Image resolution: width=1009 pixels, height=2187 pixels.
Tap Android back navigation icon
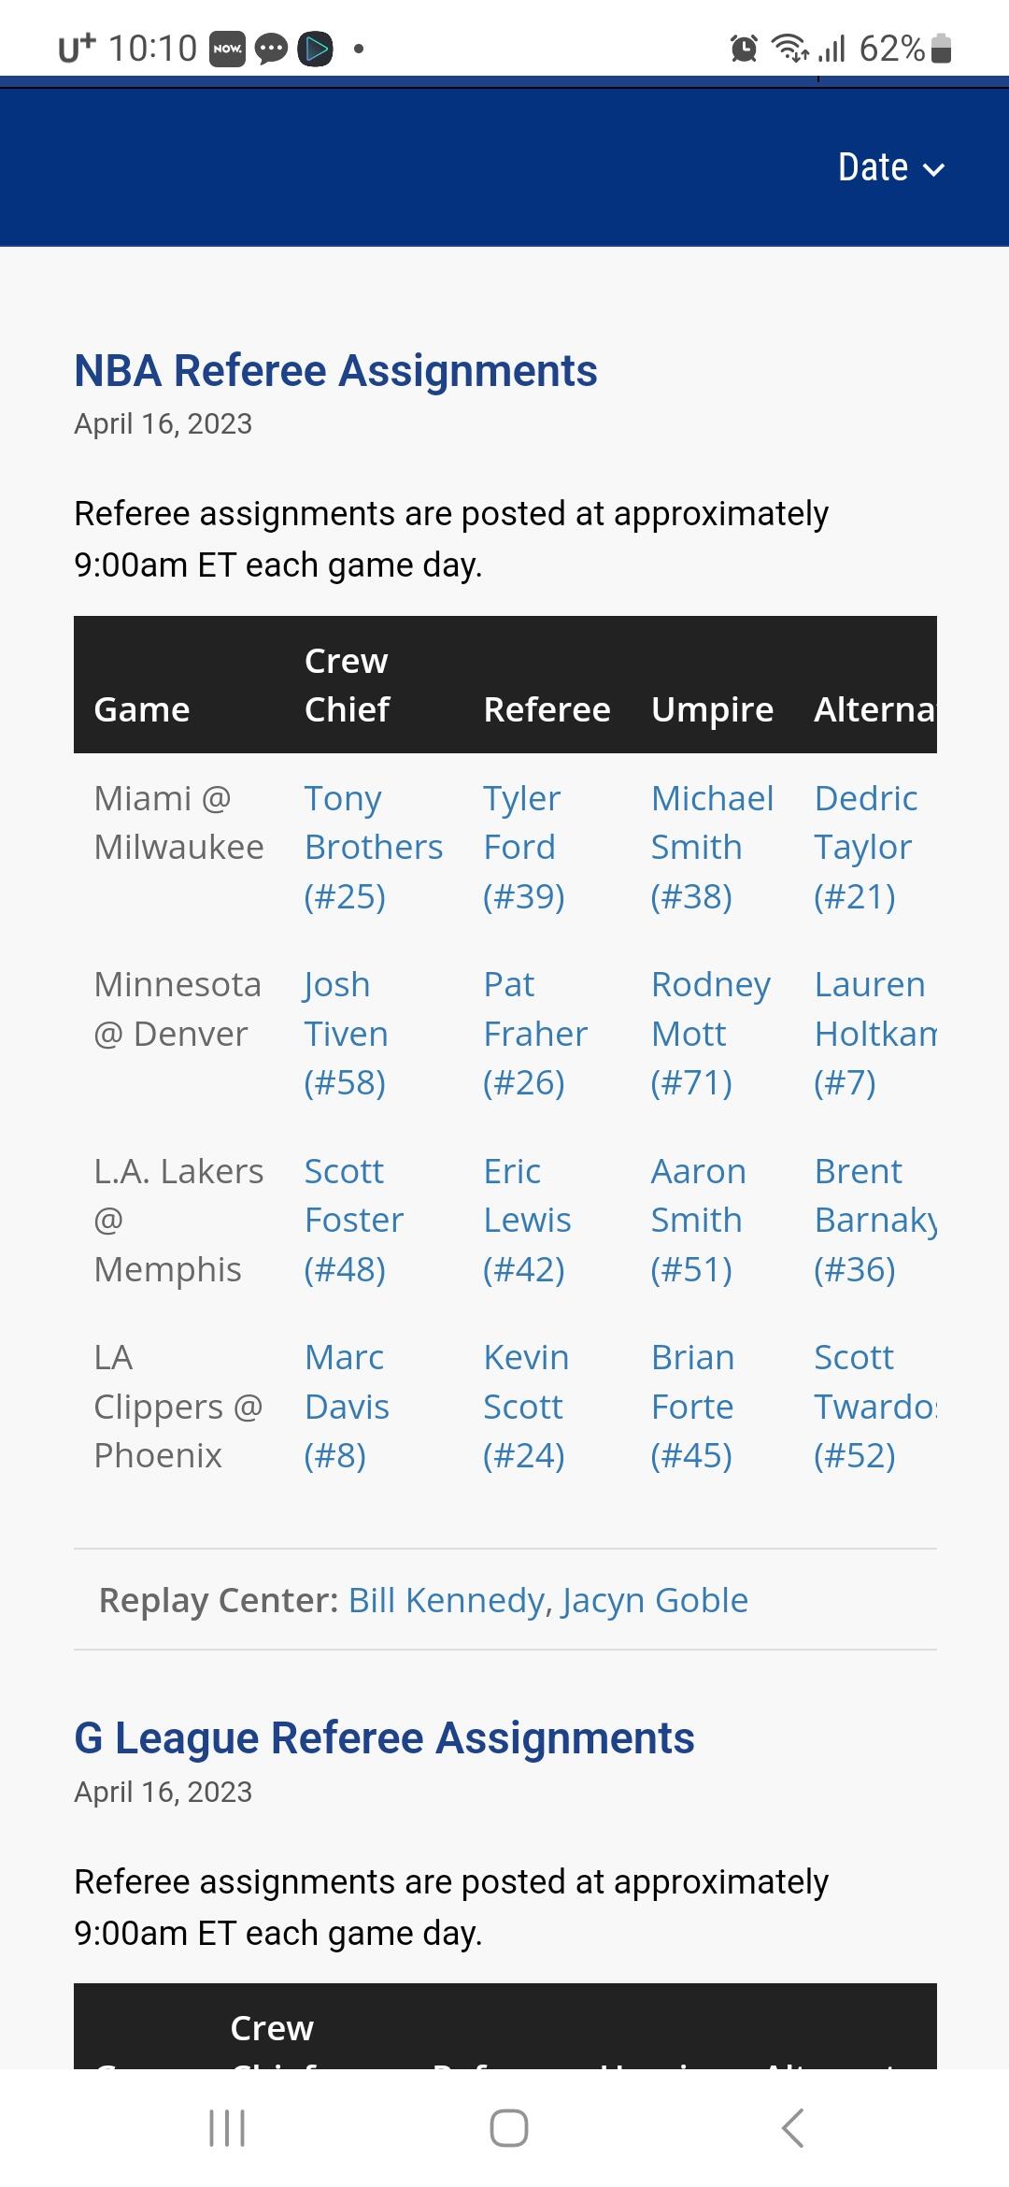coord(792,2128)
